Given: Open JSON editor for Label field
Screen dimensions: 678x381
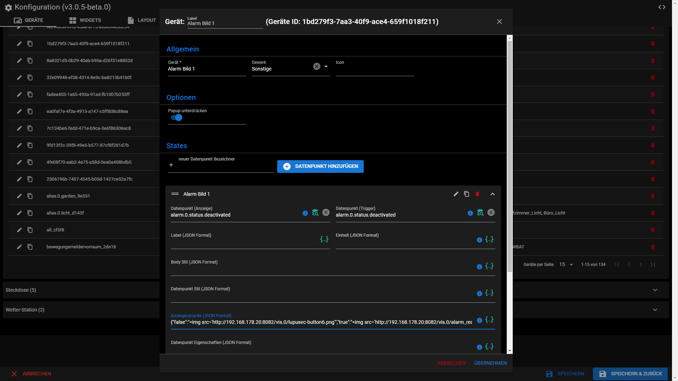Looking at the screenshot, I should point(324,239).
